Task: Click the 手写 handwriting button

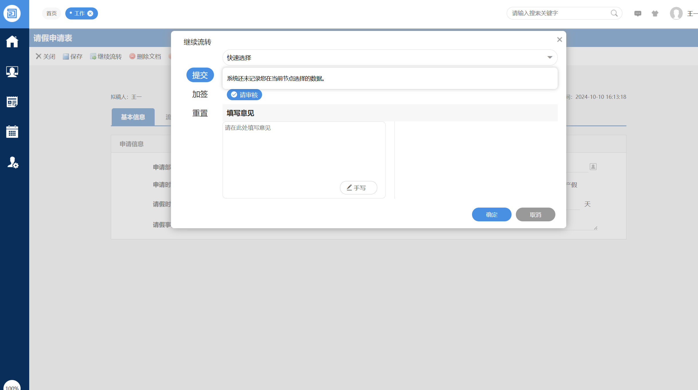Action: tap(358, 188)
